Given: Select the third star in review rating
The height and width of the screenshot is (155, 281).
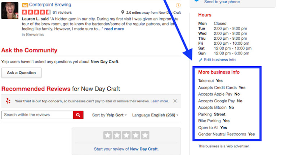Looking at the screenshot, I should pos(126,135).
